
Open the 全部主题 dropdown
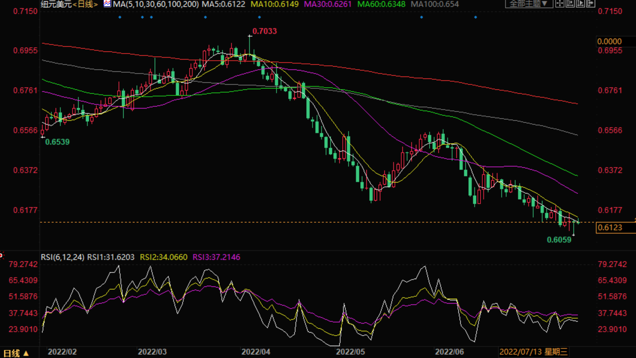[528, 4]
